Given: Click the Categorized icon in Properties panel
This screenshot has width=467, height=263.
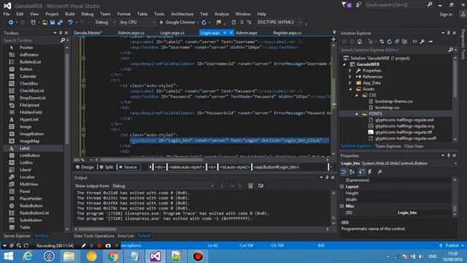Looking at the screenshot, I should click(x=344, y=172).
